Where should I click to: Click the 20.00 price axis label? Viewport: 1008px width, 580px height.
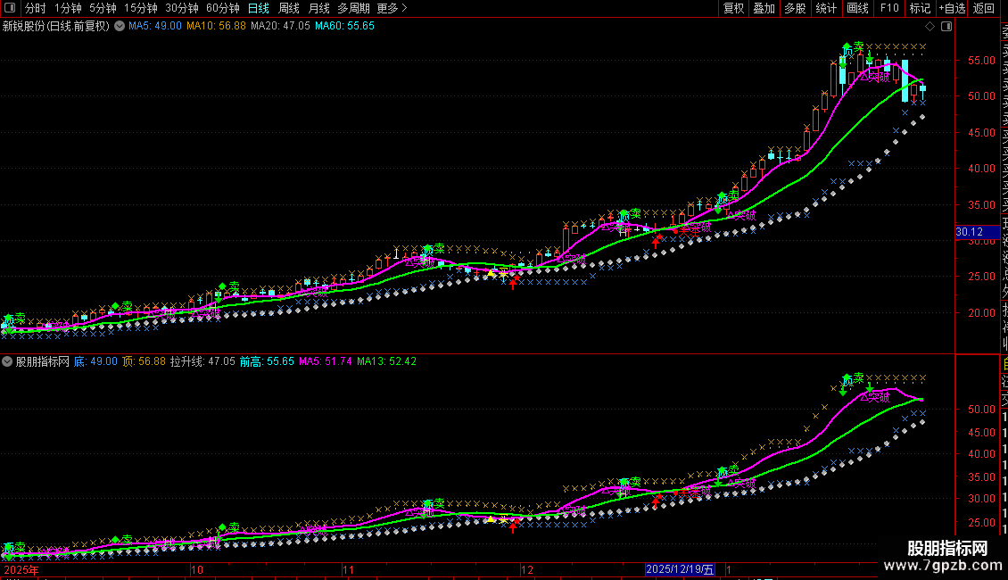click(981, 313)
